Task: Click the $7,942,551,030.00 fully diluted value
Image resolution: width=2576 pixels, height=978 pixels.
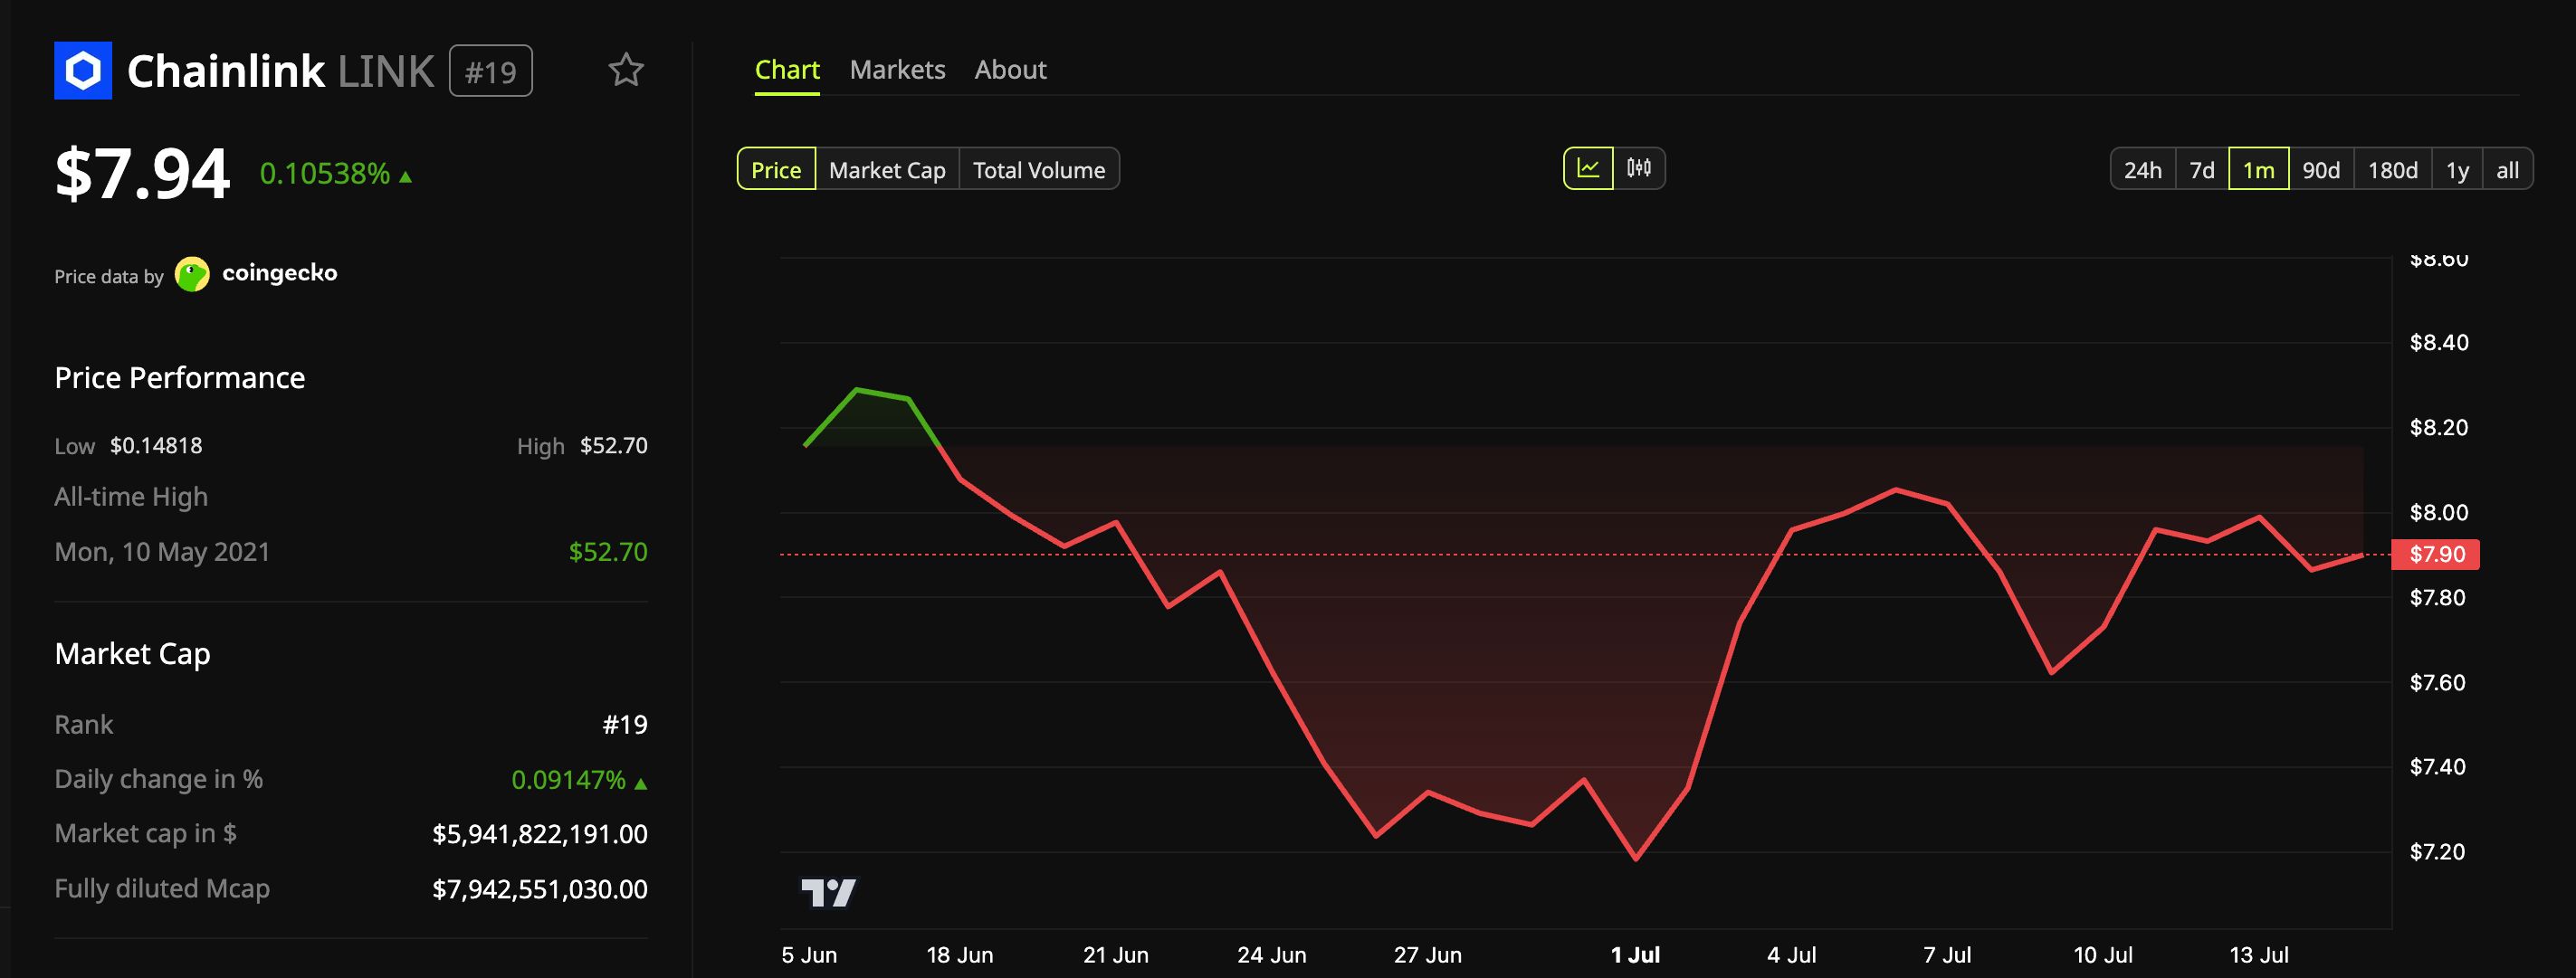Action: [540, 889]
